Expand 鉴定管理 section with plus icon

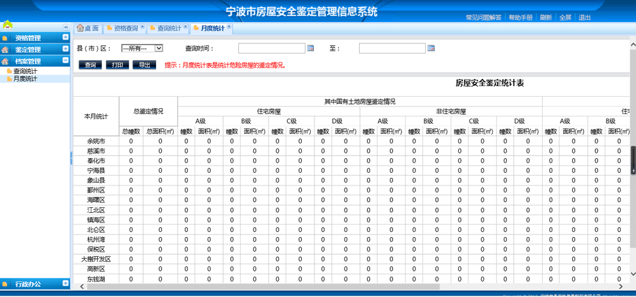pyautogui.click(x=65, y=49)
